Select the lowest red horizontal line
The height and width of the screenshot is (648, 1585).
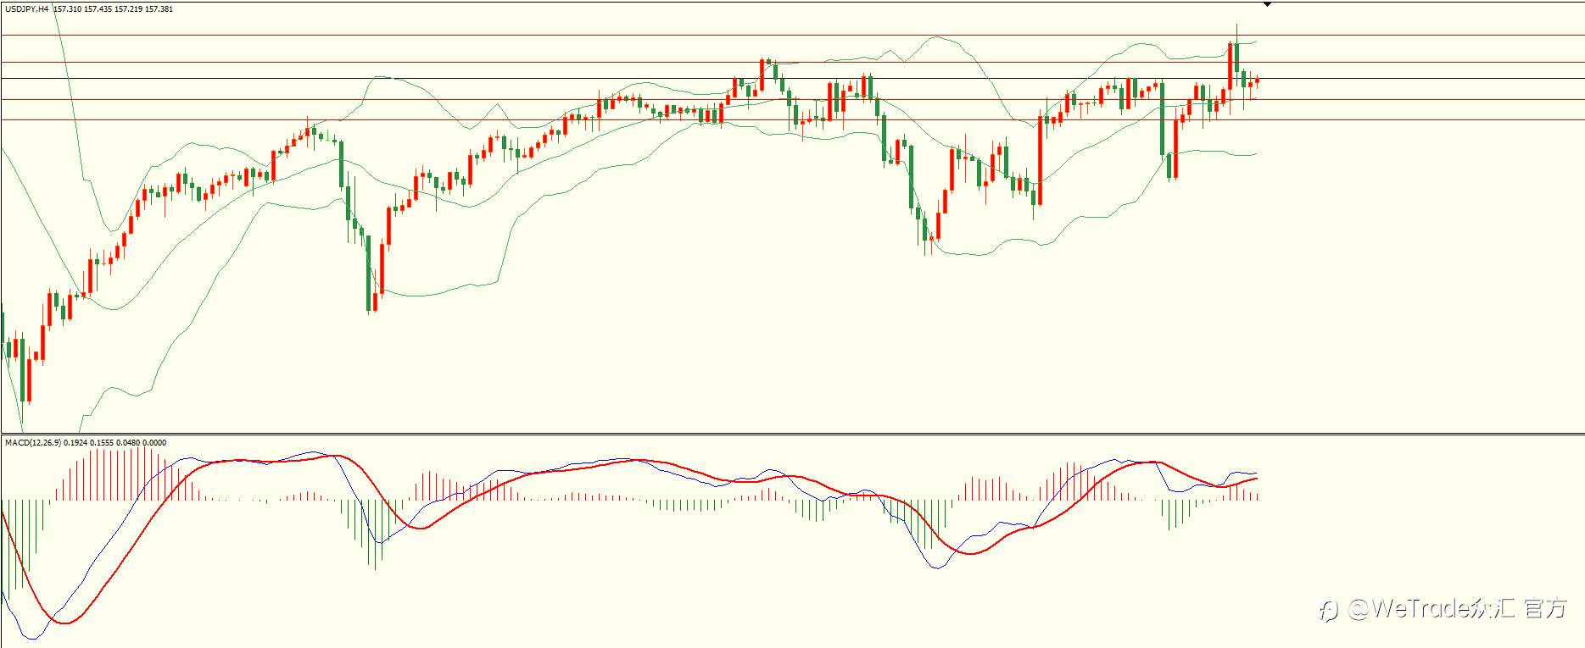point(792,119)
